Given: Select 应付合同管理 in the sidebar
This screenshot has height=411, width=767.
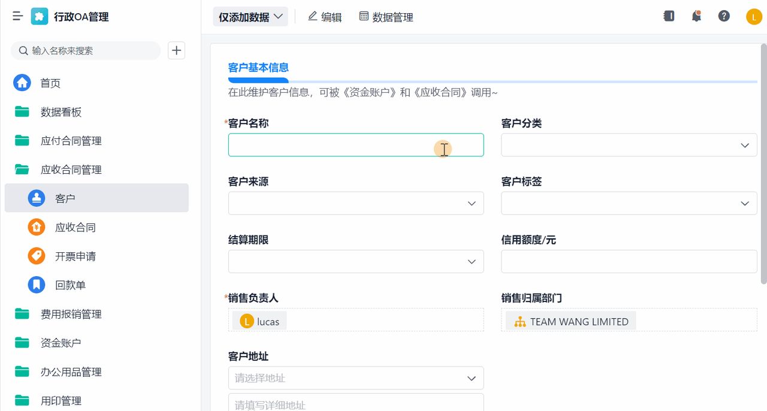Looking at the screenshot, I should pyautogui.click(x=72, y=140).
